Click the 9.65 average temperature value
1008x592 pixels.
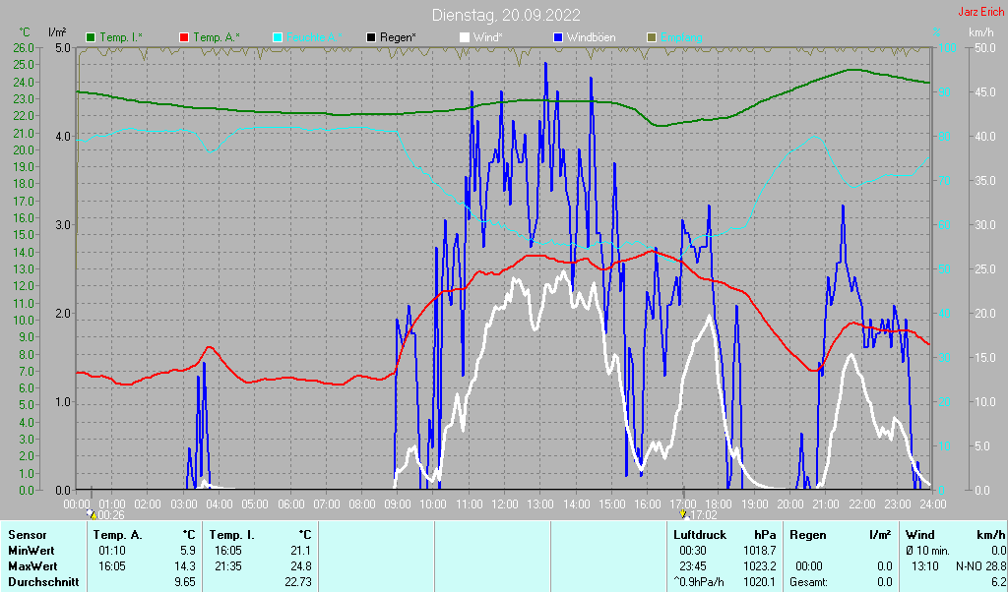point(185,582)
